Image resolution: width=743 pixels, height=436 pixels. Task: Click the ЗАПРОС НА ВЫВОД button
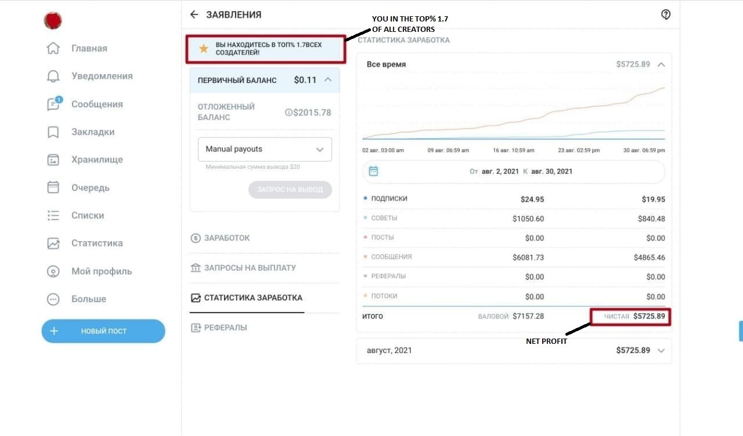click(290, 190)
